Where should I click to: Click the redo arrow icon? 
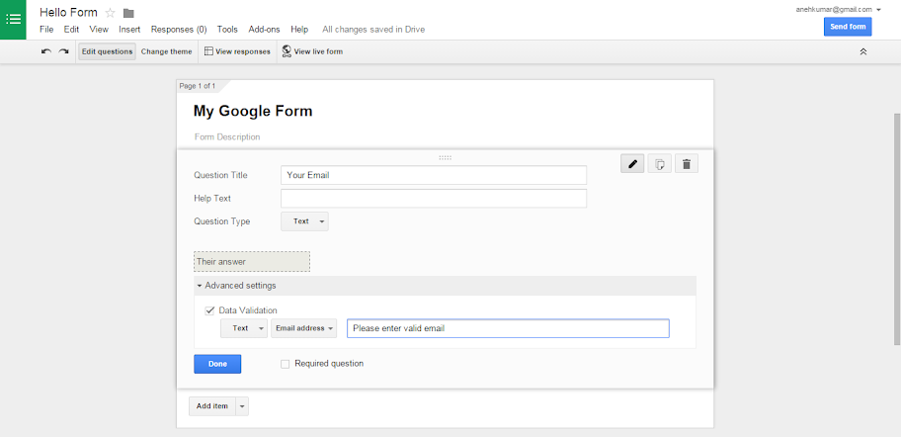pos(63,51)
